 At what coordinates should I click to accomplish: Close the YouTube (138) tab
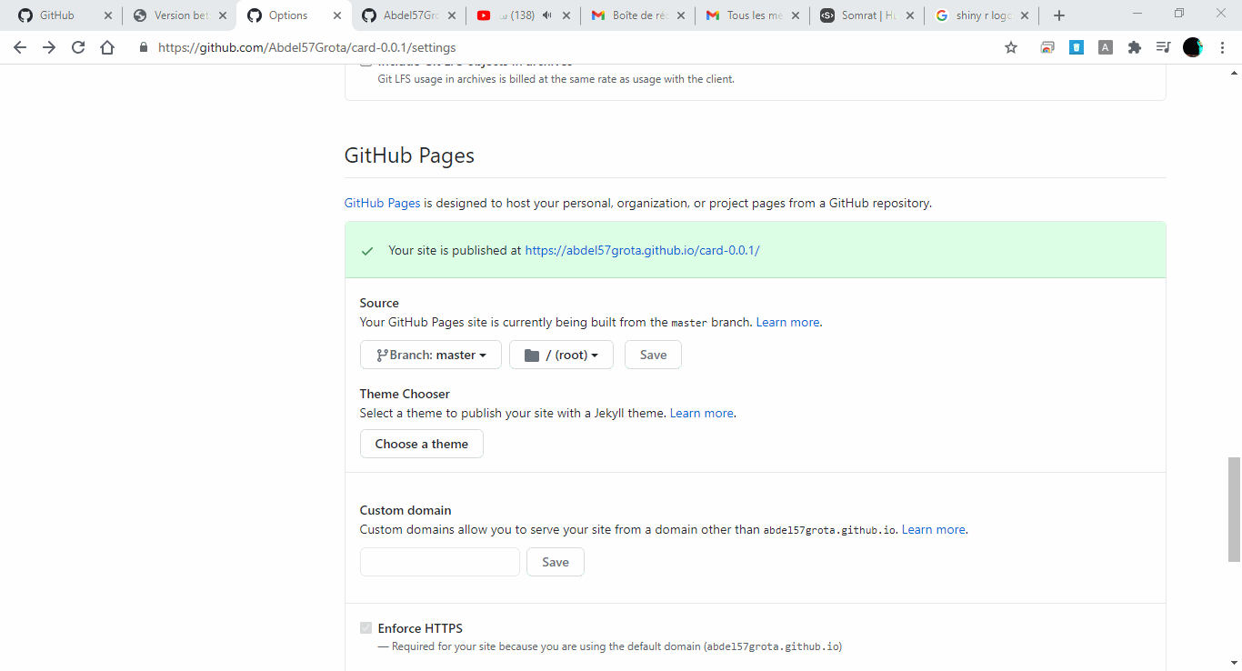(x=566, y=15)
